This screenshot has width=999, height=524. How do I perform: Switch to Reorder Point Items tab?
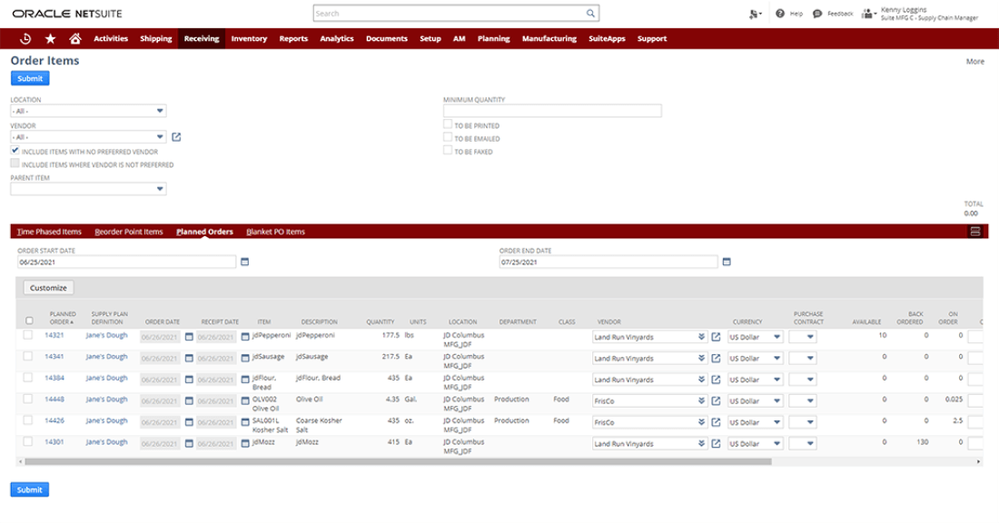click(x=129, y=232)
